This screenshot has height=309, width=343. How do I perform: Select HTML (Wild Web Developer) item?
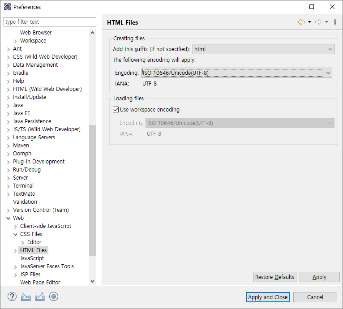pyautogui.click(x=47, y=89)
